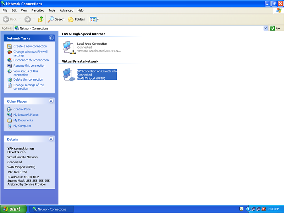Click Change settings of this connection

[29, 87]
